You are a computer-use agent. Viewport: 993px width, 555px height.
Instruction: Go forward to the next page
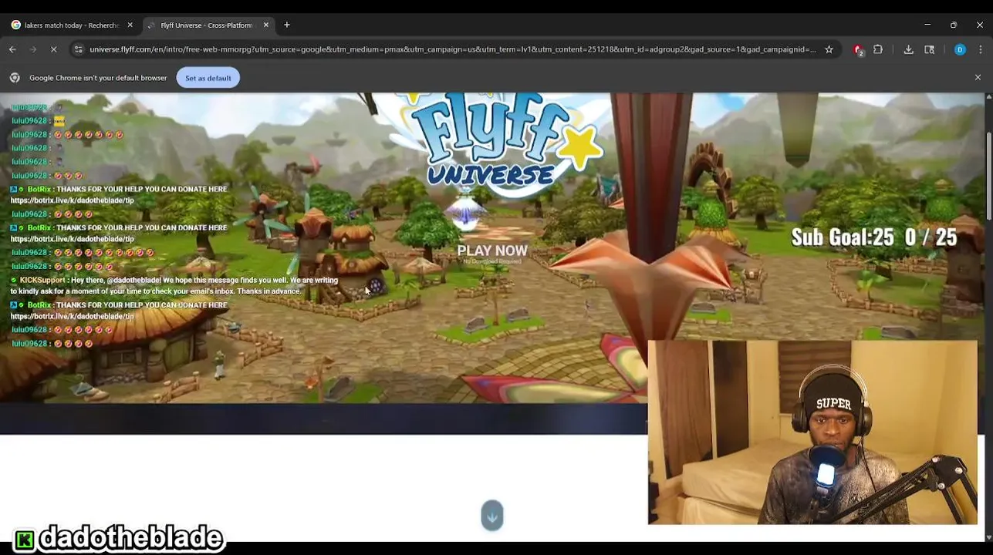click(x=33, y=49)
